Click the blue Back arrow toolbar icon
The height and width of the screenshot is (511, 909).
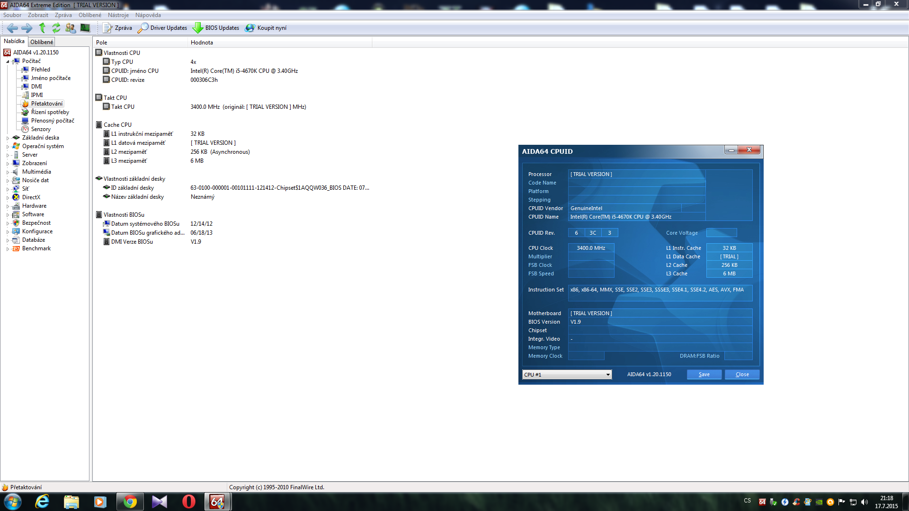(x=12, y=28)
